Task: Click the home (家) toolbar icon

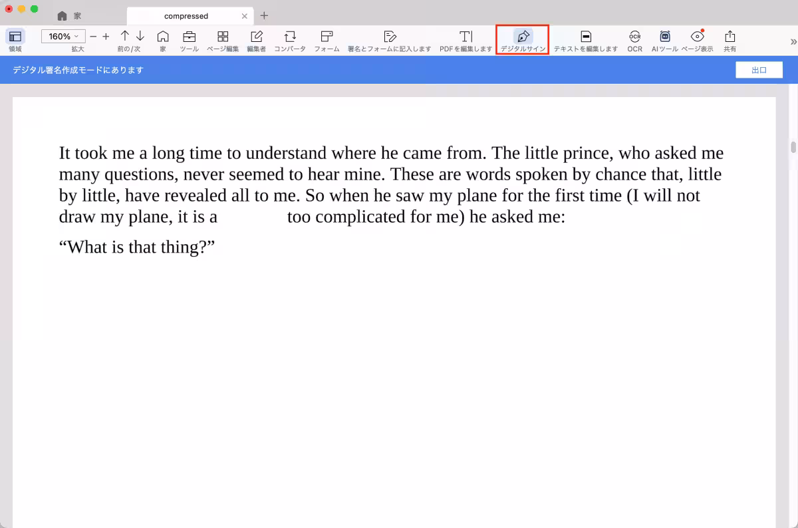Action: tap(163, 37)
